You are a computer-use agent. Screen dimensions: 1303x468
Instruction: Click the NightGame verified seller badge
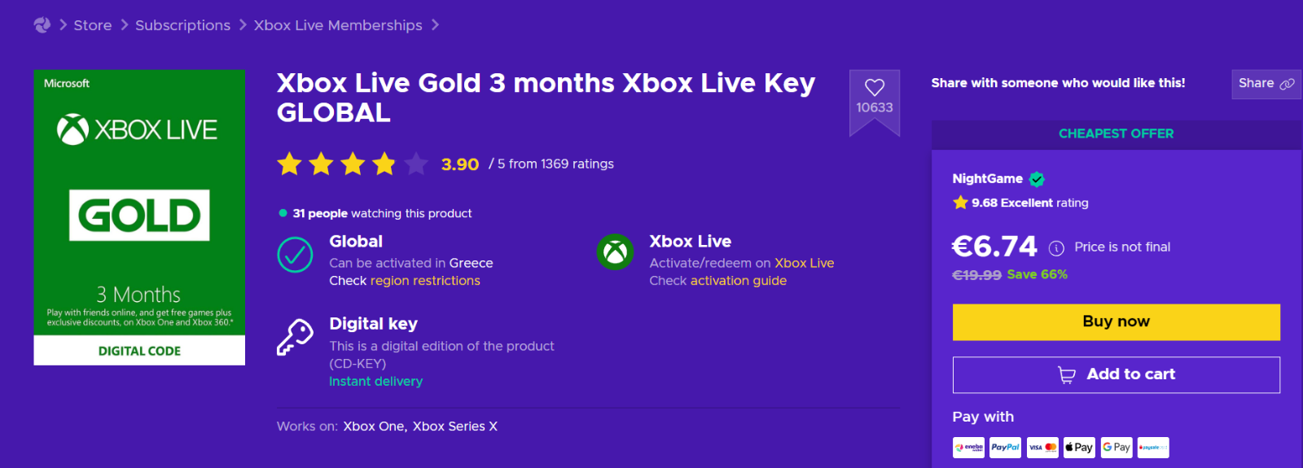pos(1037,179)
